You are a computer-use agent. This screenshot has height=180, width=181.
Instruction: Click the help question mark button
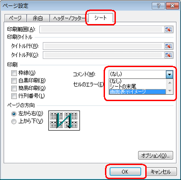pos(158,6)
